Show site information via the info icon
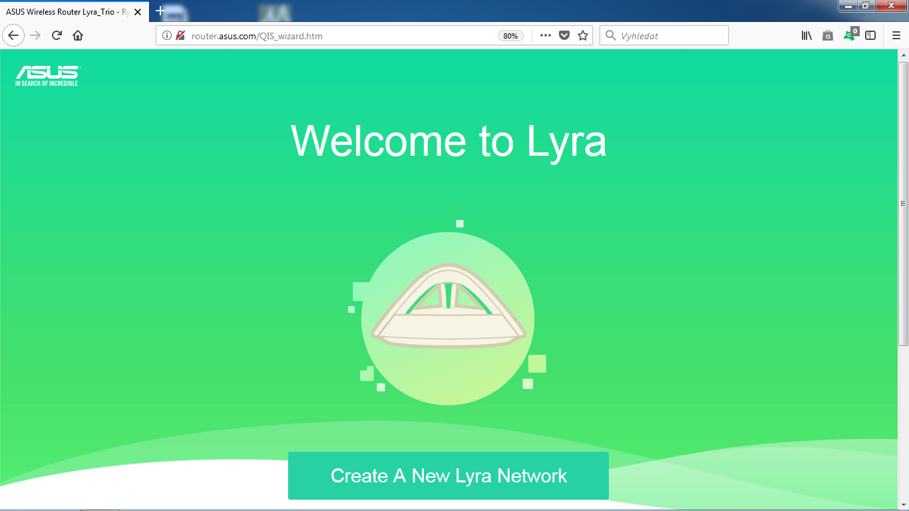This screenshot has width=909, height=511. point(167,35)
